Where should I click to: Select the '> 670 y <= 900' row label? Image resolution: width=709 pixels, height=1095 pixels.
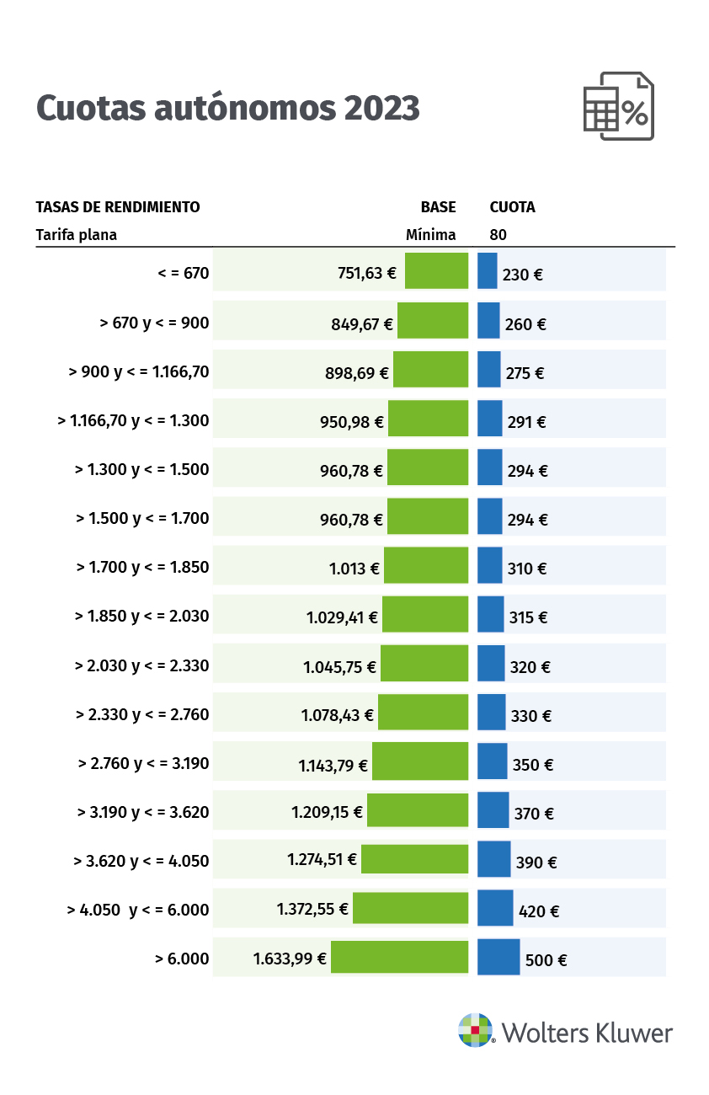[154, 322]
